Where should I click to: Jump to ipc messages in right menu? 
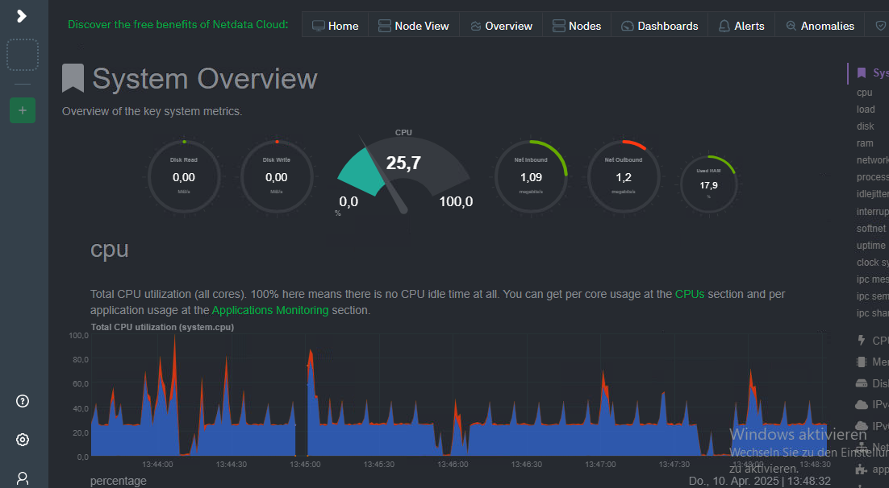click(873, 279)
